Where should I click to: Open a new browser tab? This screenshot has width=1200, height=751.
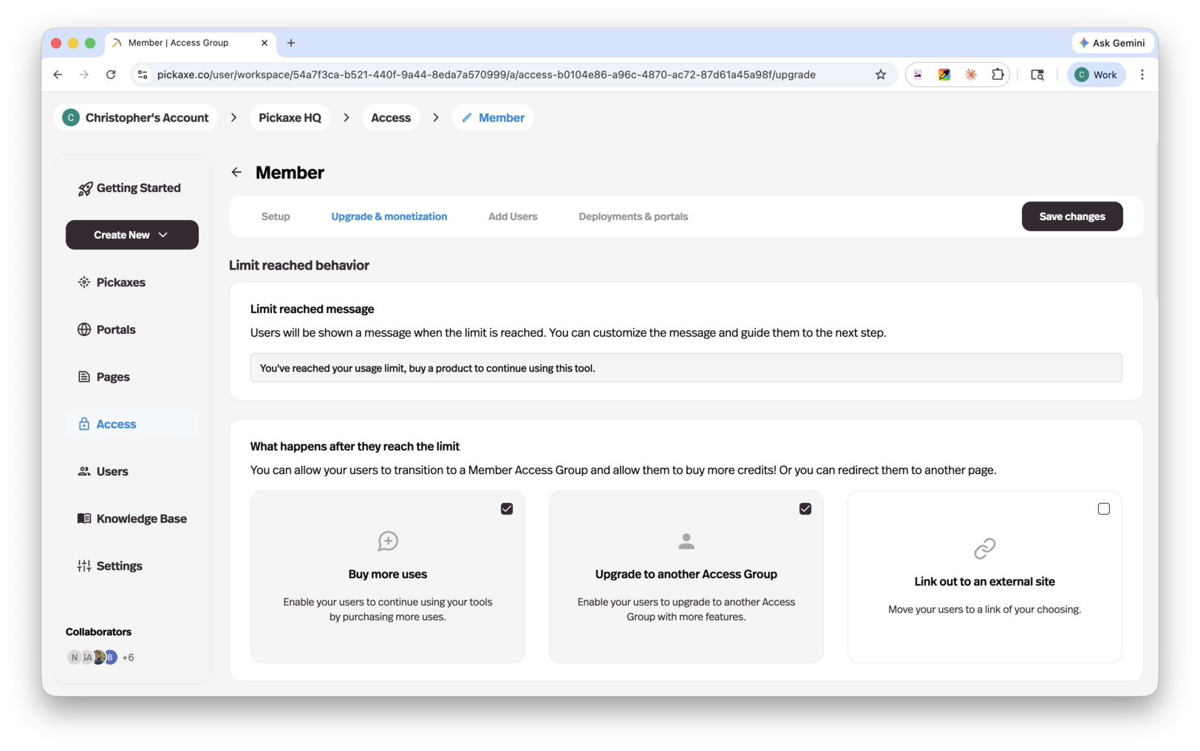point(291,43)
